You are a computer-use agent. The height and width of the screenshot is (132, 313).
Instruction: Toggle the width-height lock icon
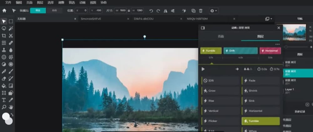(x=129, y=11)
